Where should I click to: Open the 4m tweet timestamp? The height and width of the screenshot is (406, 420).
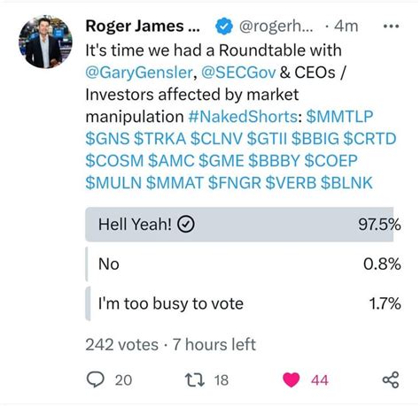[346, 27]
